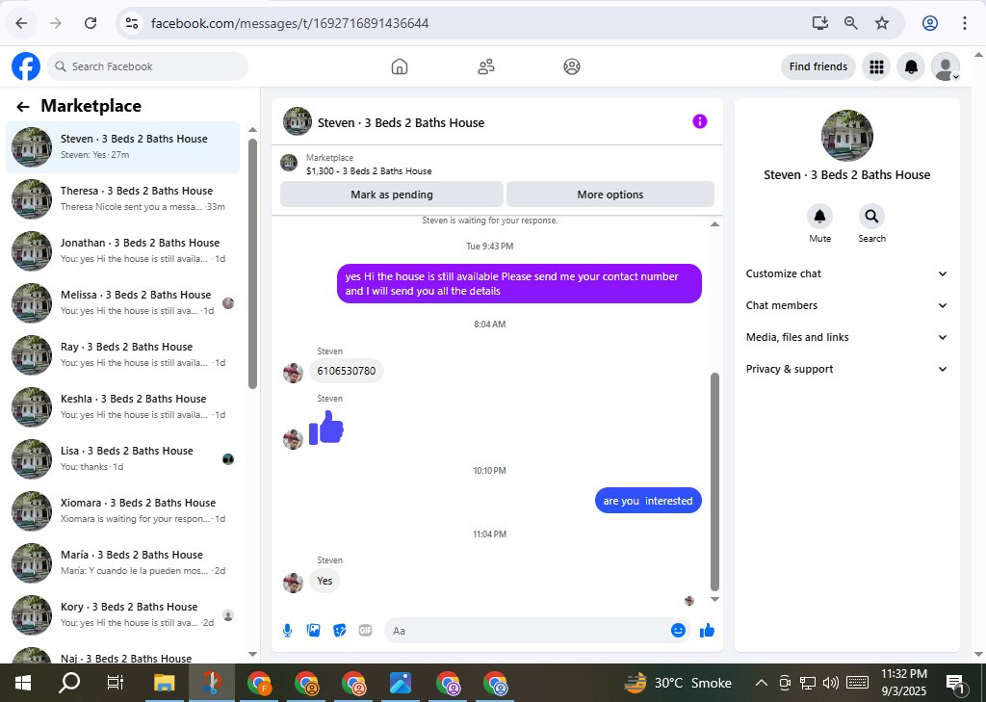The image size is (986, 702).
Task: Click Search icon in chat details panel
Action: click(x=871, y=217)
